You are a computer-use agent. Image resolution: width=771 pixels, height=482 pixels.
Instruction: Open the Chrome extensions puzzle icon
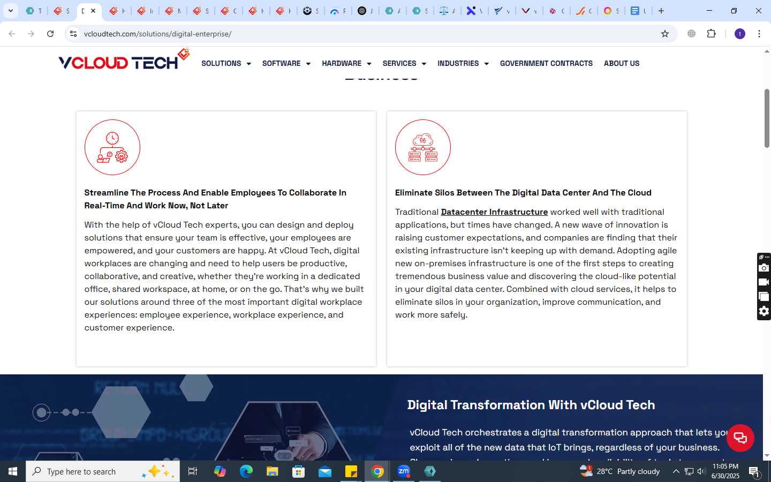pos(712,34)
